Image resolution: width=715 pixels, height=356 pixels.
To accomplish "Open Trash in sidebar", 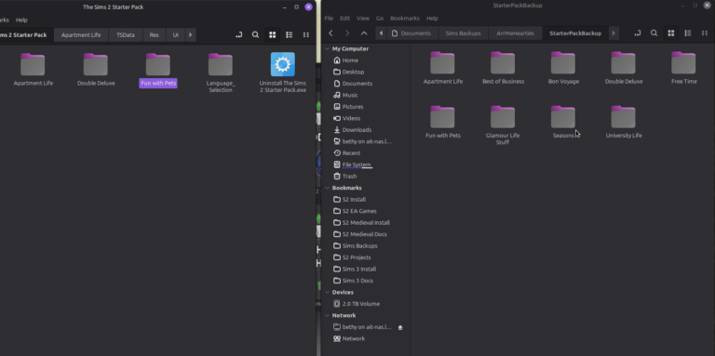I will pos(349,177).
